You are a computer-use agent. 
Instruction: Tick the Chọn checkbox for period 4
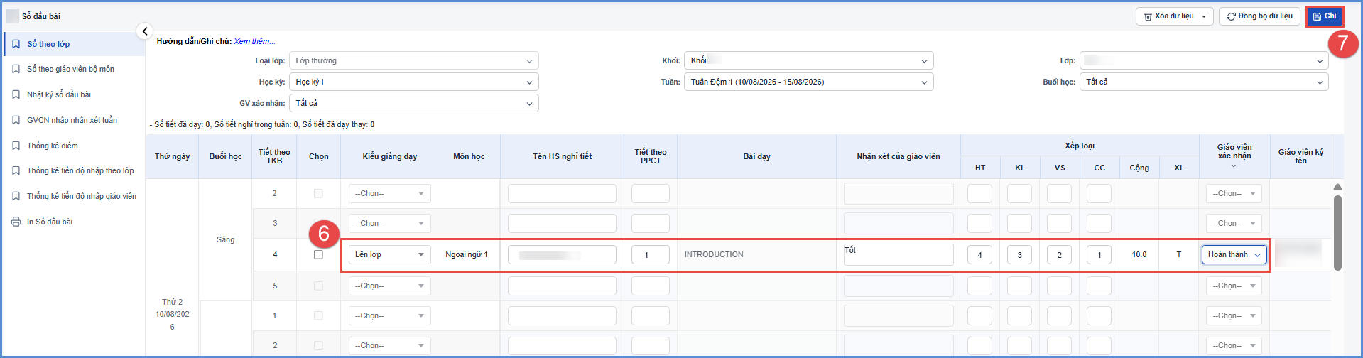pyautogui.click(x=318, y=254)
